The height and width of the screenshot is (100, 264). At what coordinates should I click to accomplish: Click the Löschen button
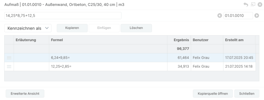click(x=136, y=28)
